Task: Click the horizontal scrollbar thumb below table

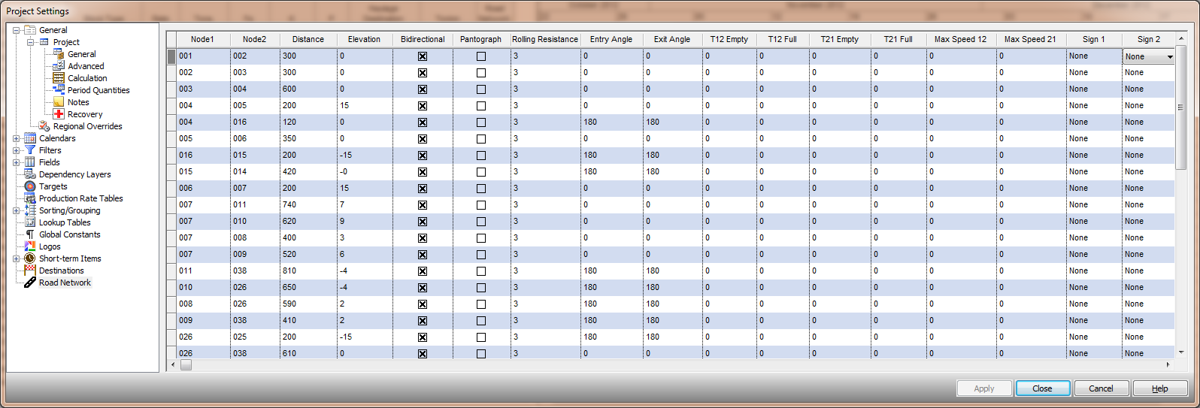Action: click(186, 365)
